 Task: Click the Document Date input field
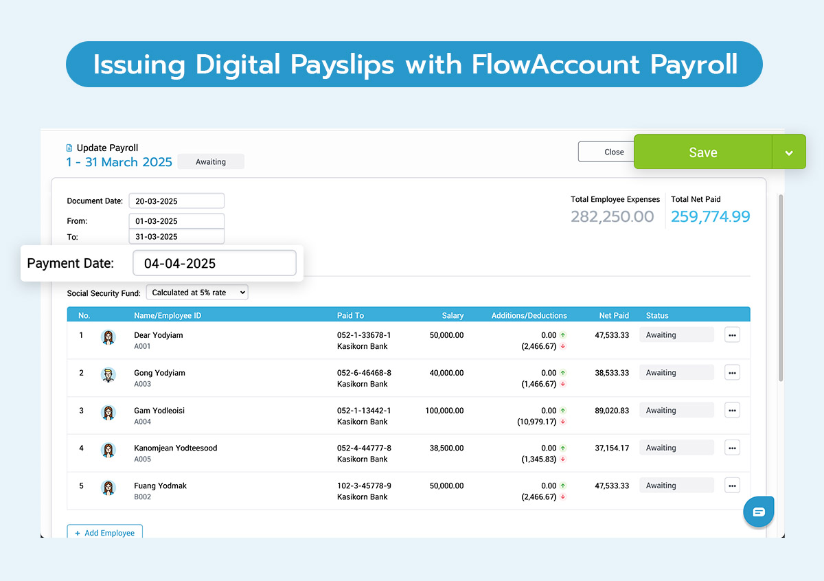[176, 201]
